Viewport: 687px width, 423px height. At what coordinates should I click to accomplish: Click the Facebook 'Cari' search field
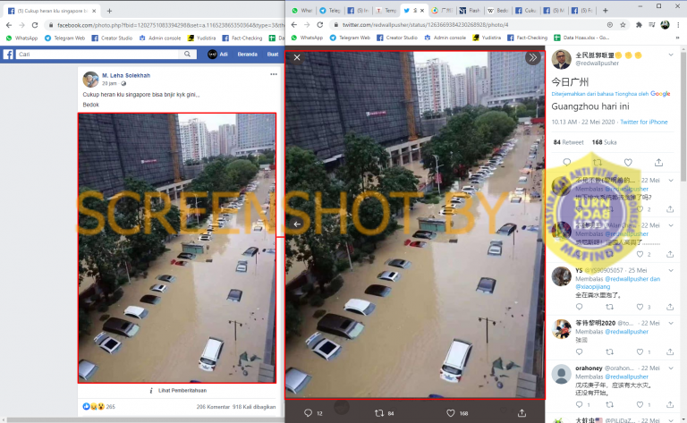98,55
